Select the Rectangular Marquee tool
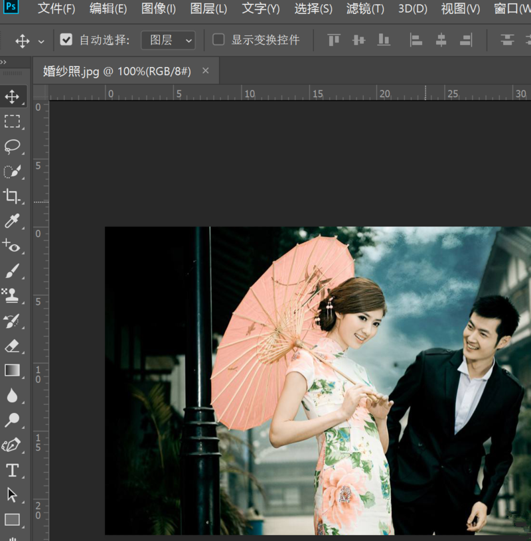This screenshot has width=531, height=541. click(x=12, y=121)
